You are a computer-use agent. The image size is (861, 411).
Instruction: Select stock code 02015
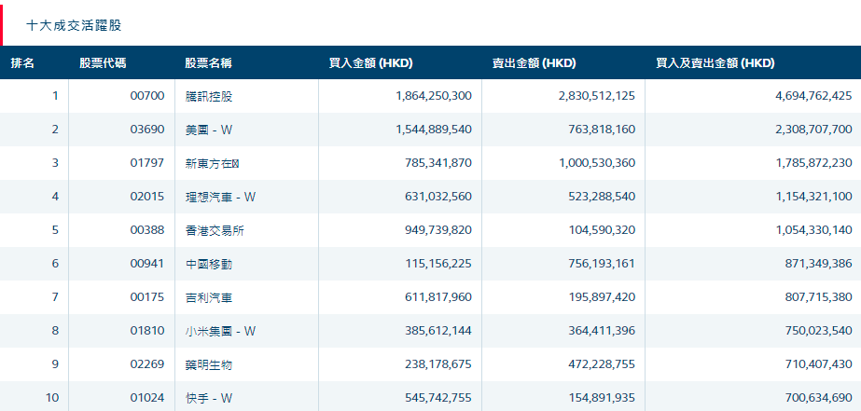click(x=147, y=197)
